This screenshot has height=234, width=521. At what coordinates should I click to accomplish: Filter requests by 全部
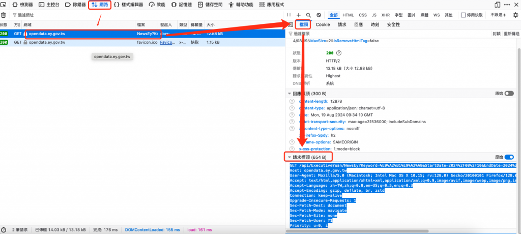334,15
